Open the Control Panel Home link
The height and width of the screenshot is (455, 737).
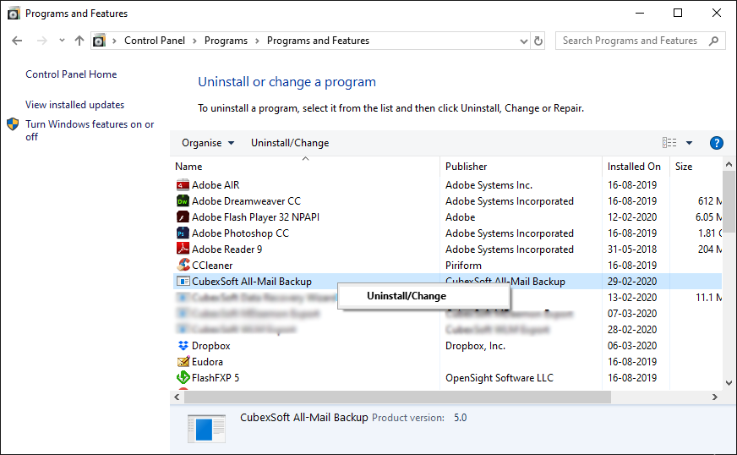[71, 74]
